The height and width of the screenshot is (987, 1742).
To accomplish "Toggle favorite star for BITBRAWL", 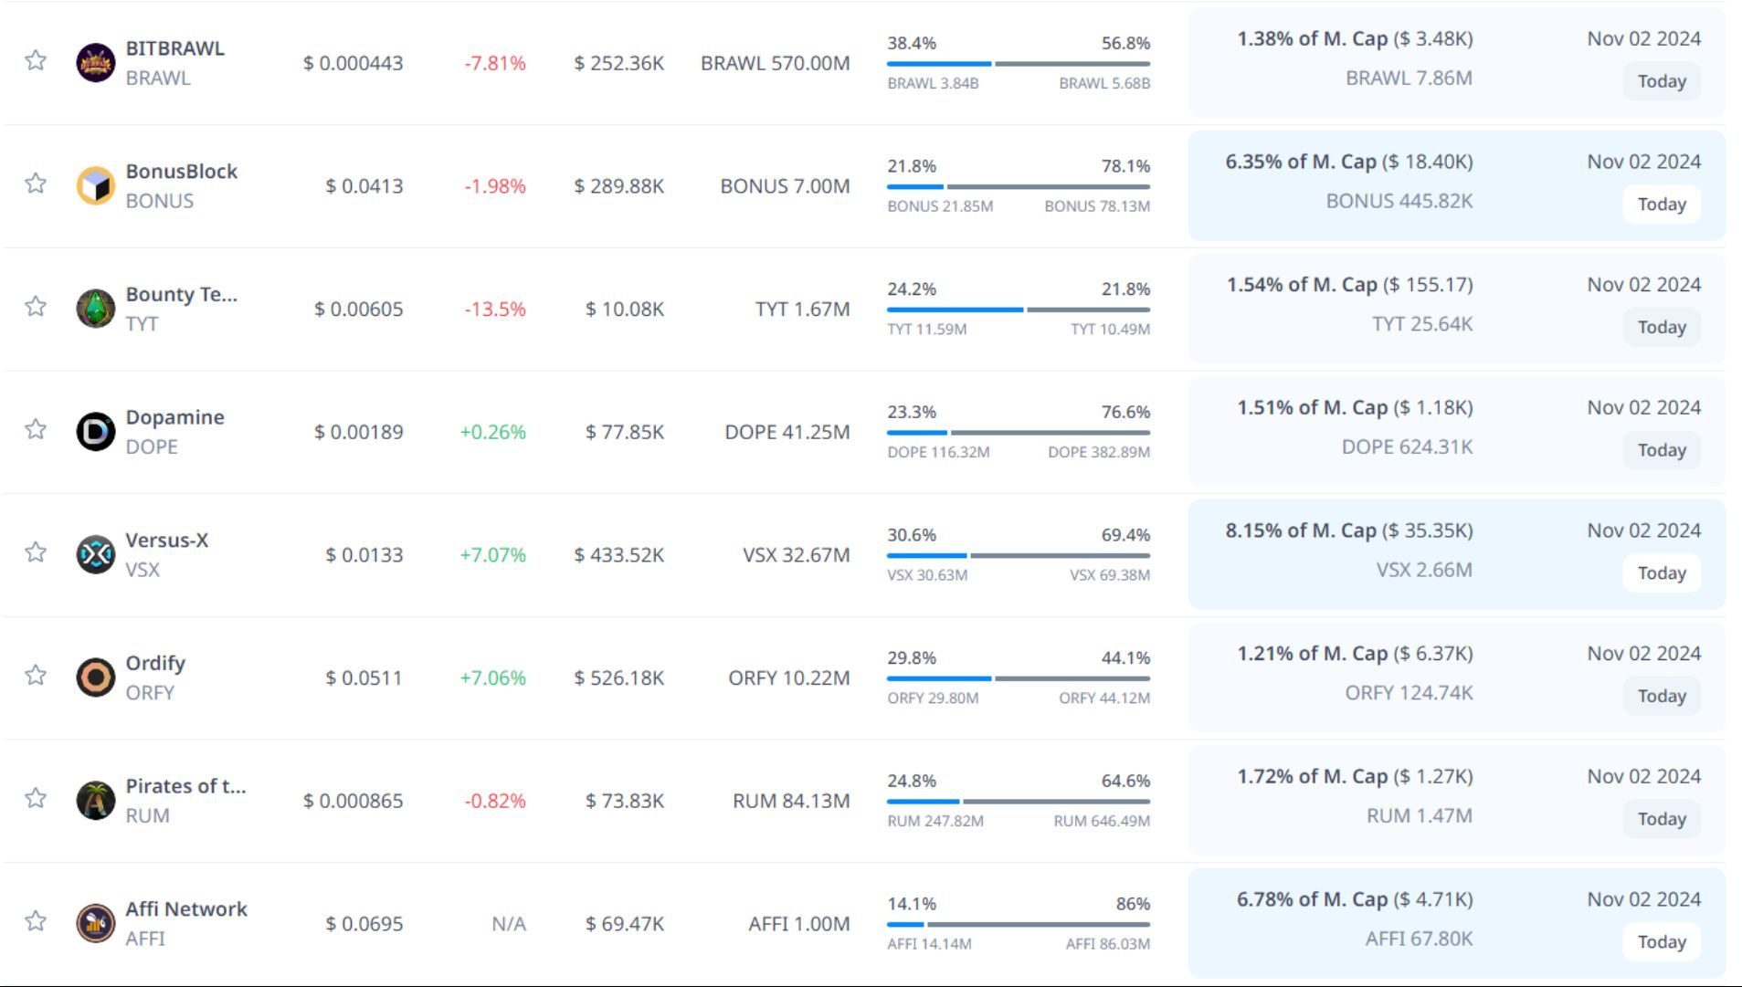I will tap(36, 60).
